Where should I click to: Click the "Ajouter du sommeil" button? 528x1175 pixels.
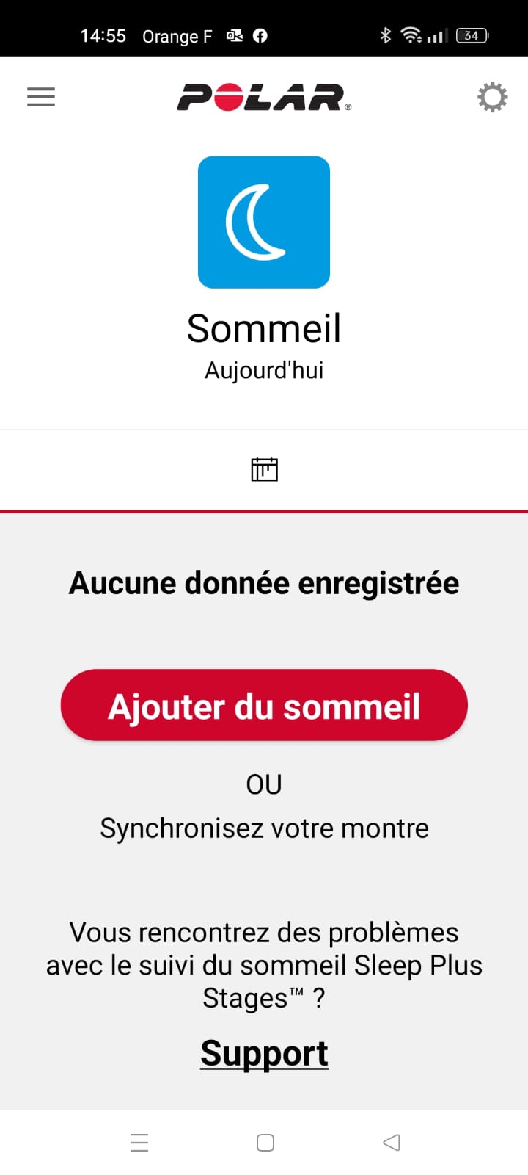(264, 706)
